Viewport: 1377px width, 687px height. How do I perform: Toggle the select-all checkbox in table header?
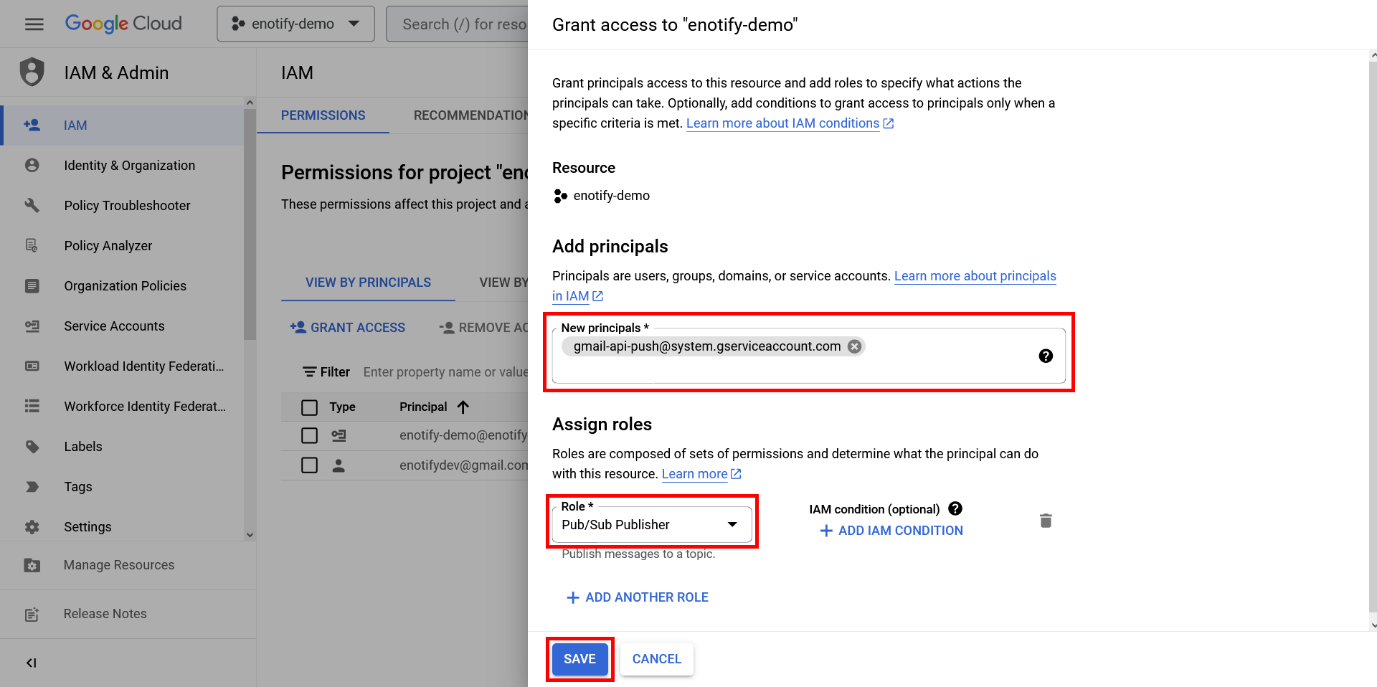pos(310,407)
